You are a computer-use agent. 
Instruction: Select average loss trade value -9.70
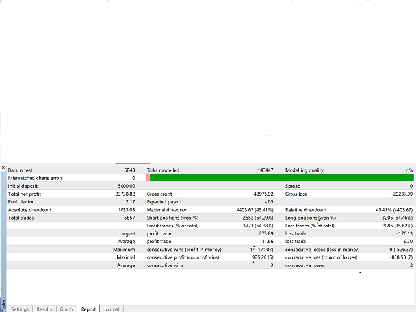(x=408, y=241)
